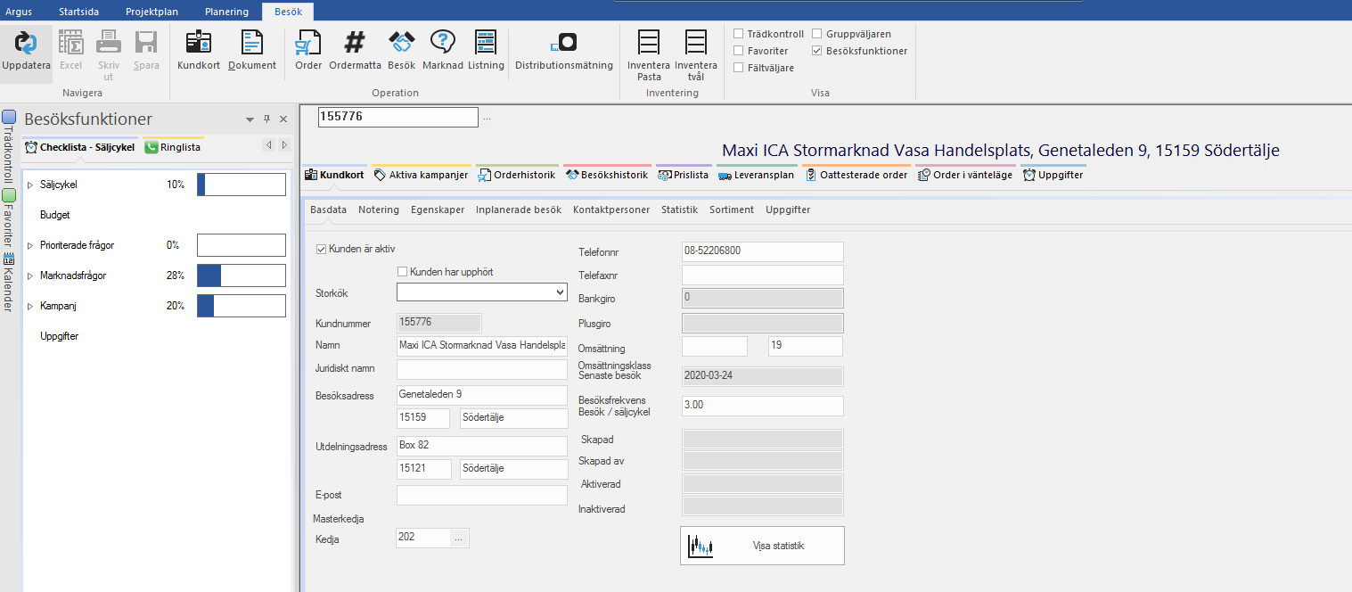The width and height of the screenshot is (1352, 592).
Task: Click the Kampanj 20% progress bar
Action: click(242, 306)
